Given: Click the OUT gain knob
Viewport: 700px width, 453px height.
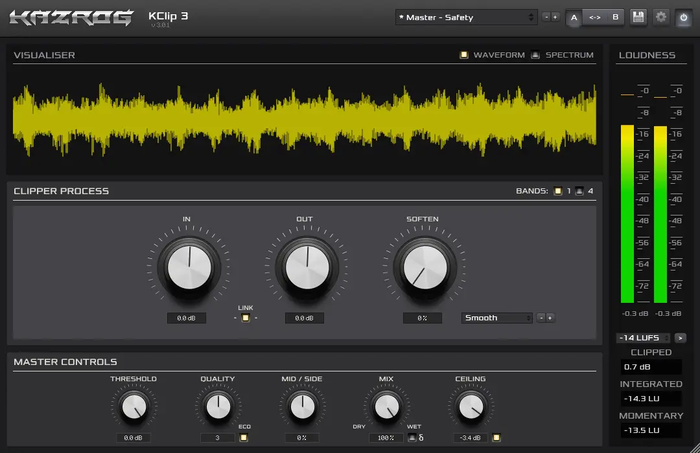Looking at the screenshot, I should pyautogui.click(x=307, y=267).
